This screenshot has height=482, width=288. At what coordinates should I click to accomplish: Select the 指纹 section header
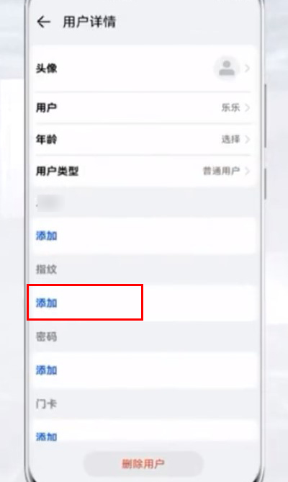46,269
